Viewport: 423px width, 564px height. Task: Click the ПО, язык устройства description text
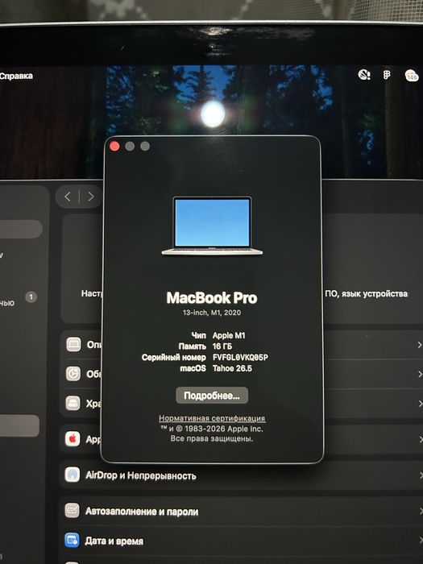[366, 294]
